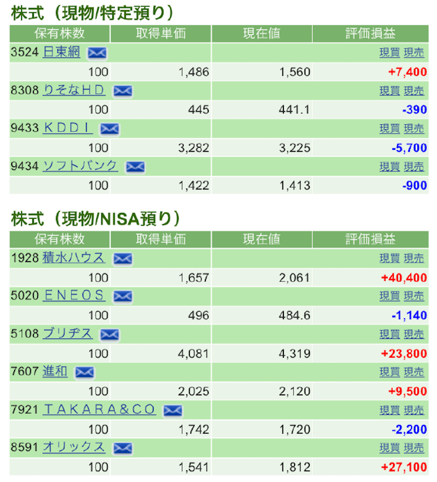The height and width of the screenshot is (482, 437).
Task: Click 現買 in the KDDI row
Action: [x=390, y=129]
